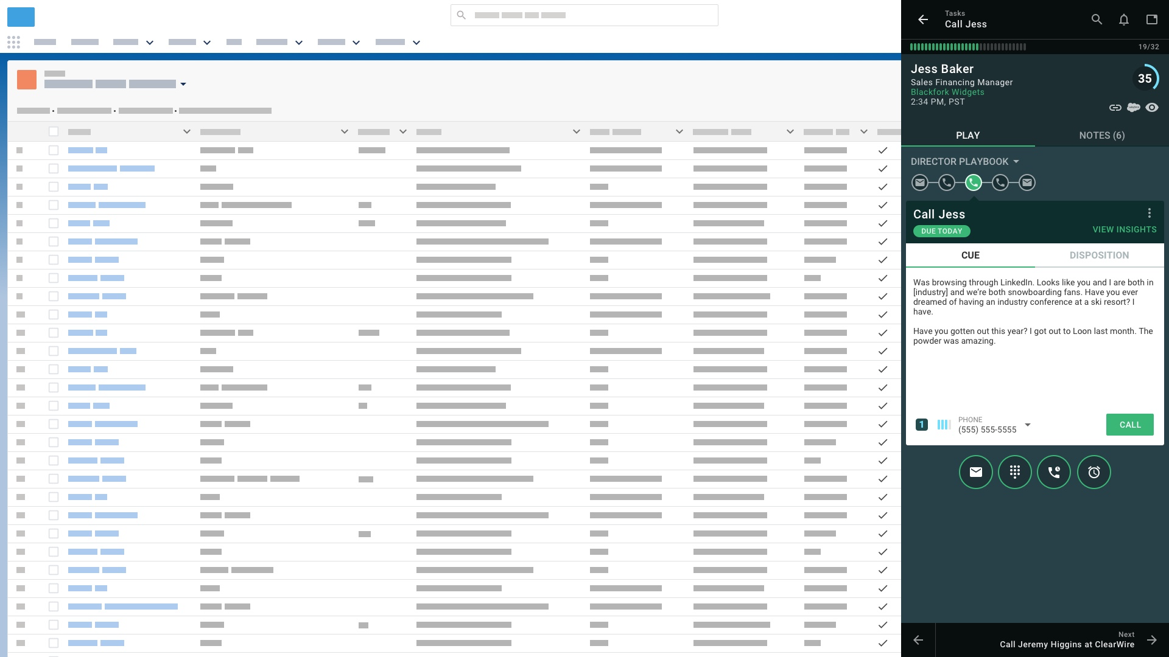This screenshot has height=657, width=1169.
Task: Tick the checkbox in the fifth table row
Action: (54, 223)
